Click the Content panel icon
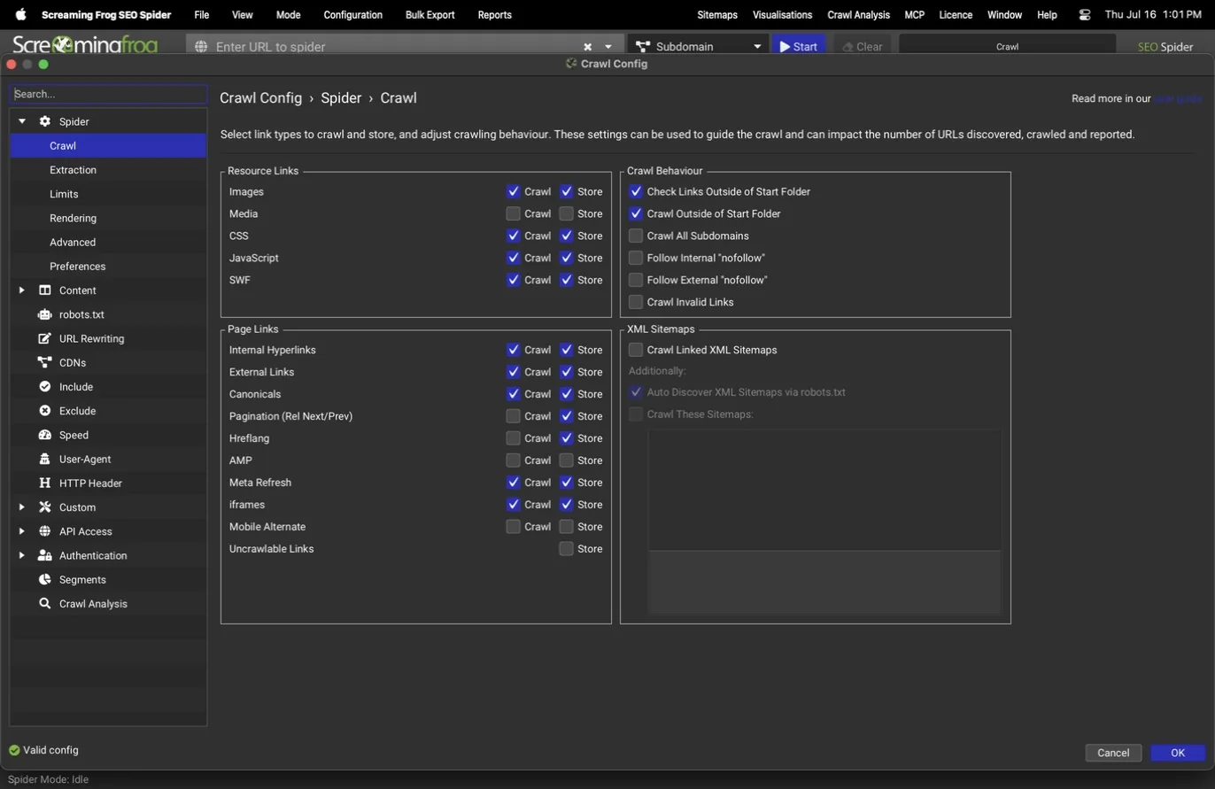The height and width of the screenshot is (789, 1215). pos(44,290)
